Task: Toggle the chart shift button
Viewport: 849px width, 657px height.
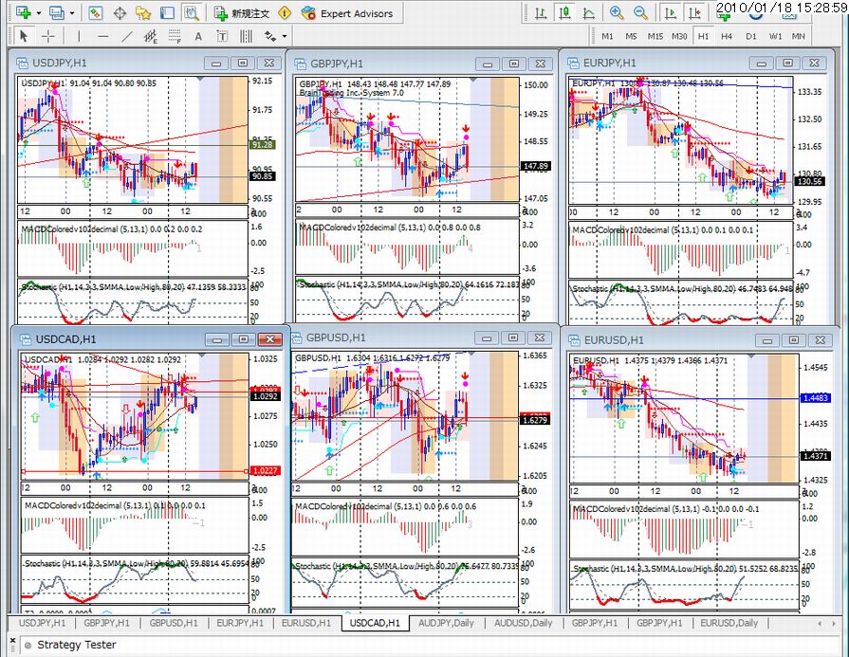Action: 694,13
